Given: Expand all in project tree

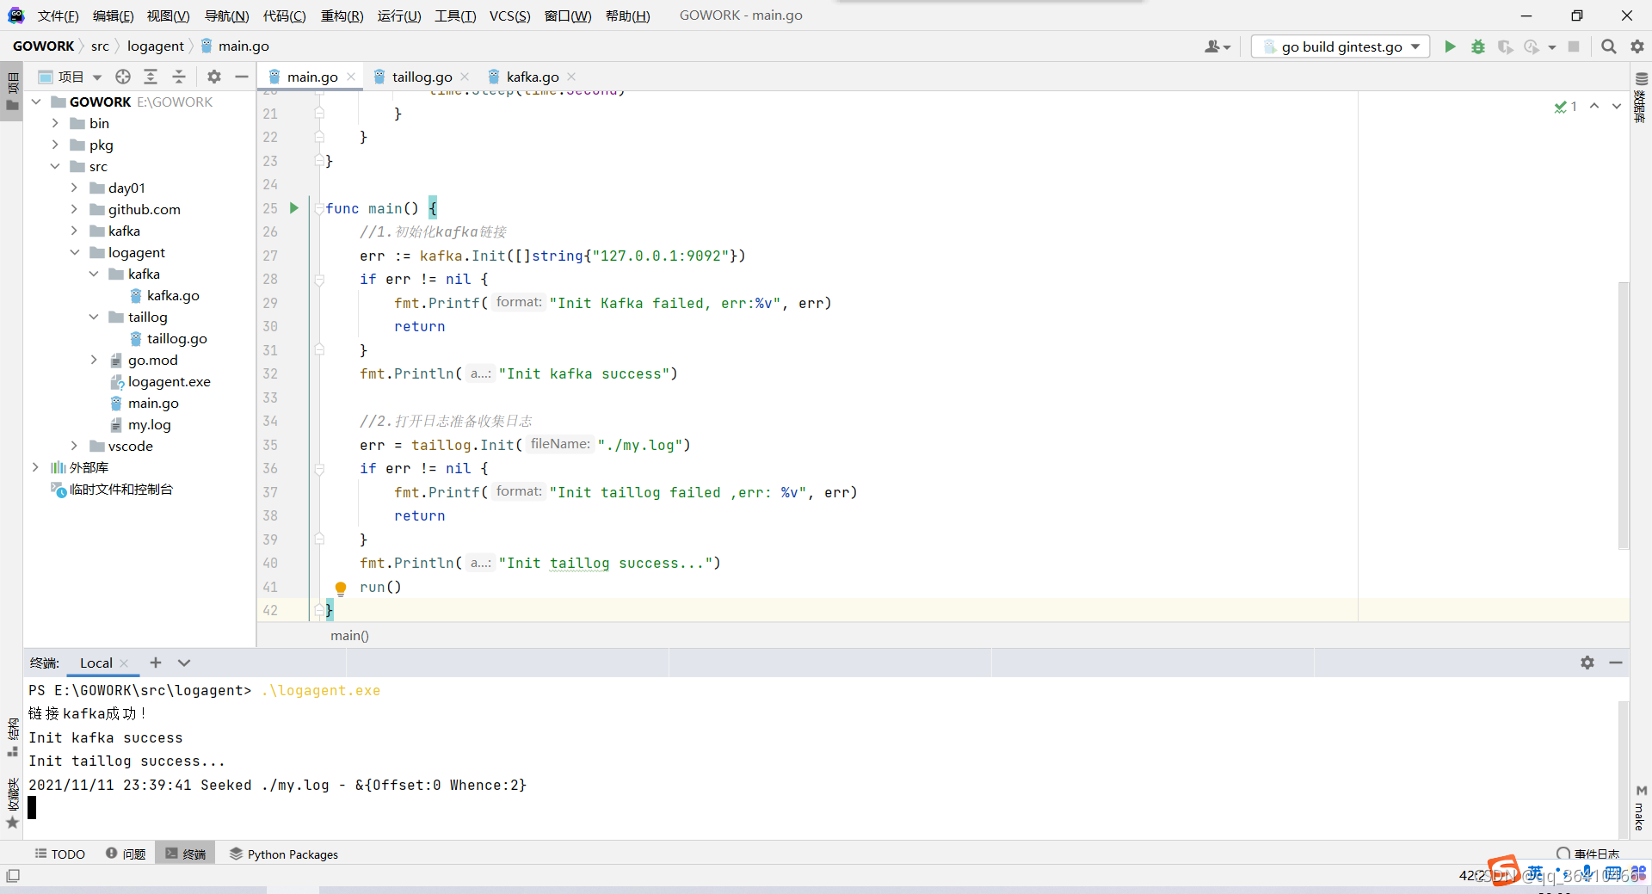Looking at the screenshot, I should click(151, 77).
